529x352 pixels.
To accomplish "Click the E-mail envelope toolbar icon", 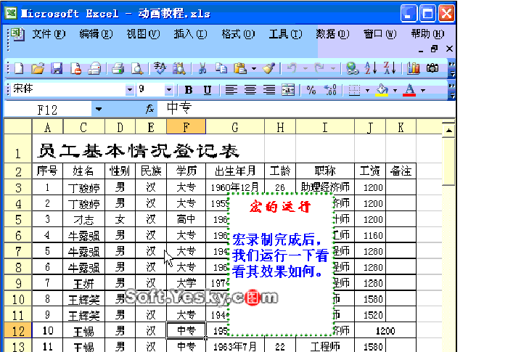I will pos(94,68).
